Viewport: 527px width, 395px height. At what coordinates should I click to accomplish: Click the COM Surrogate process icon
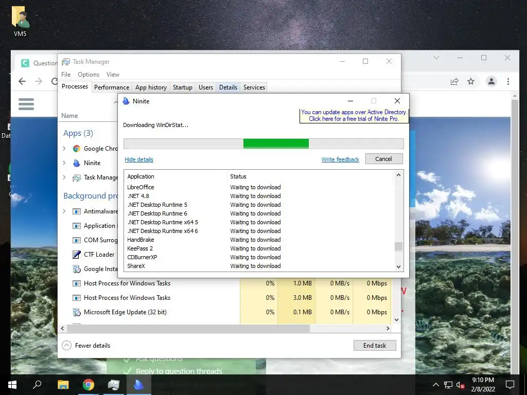point(77,240)
